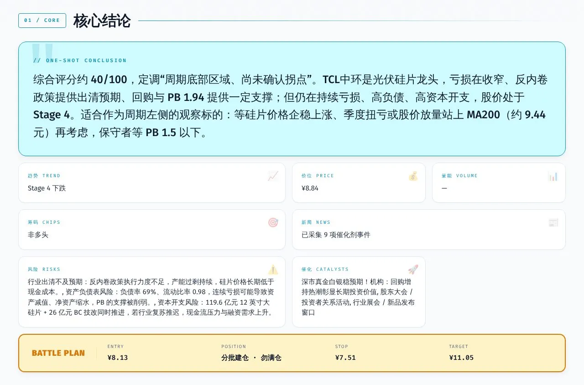Click the 筹码 CHIPS card label
Viewport: 584px width, 385px height.
[x=44, y=222]
